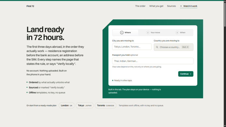Open the Choose a country combo box
The width and height of the screenshot is (226, 127).
point(174,47)
